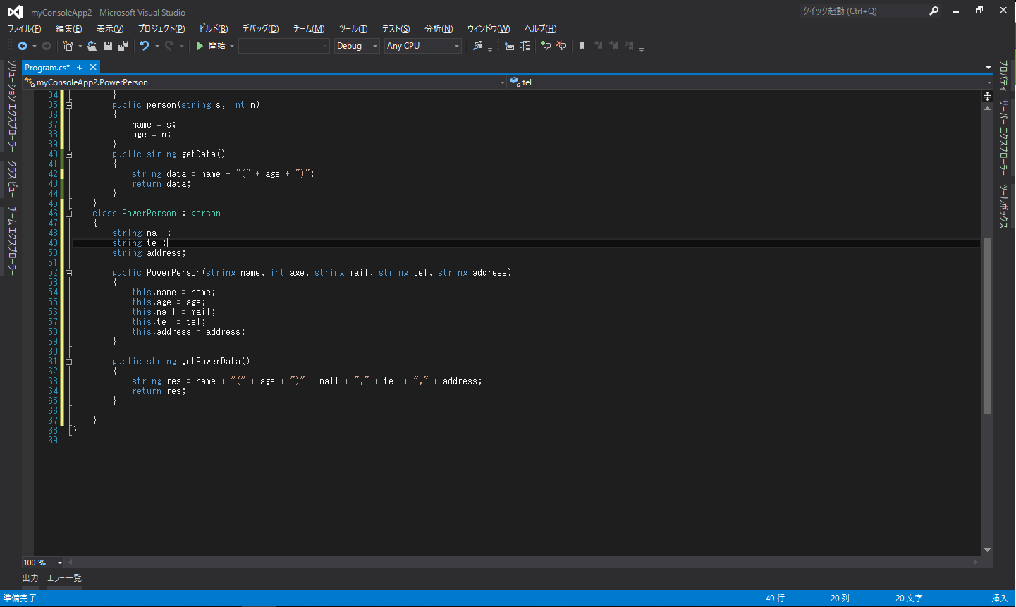Click the increase indent toolbar icon
Viewport: 1016px width, 607px height.
tap(525, 46)
